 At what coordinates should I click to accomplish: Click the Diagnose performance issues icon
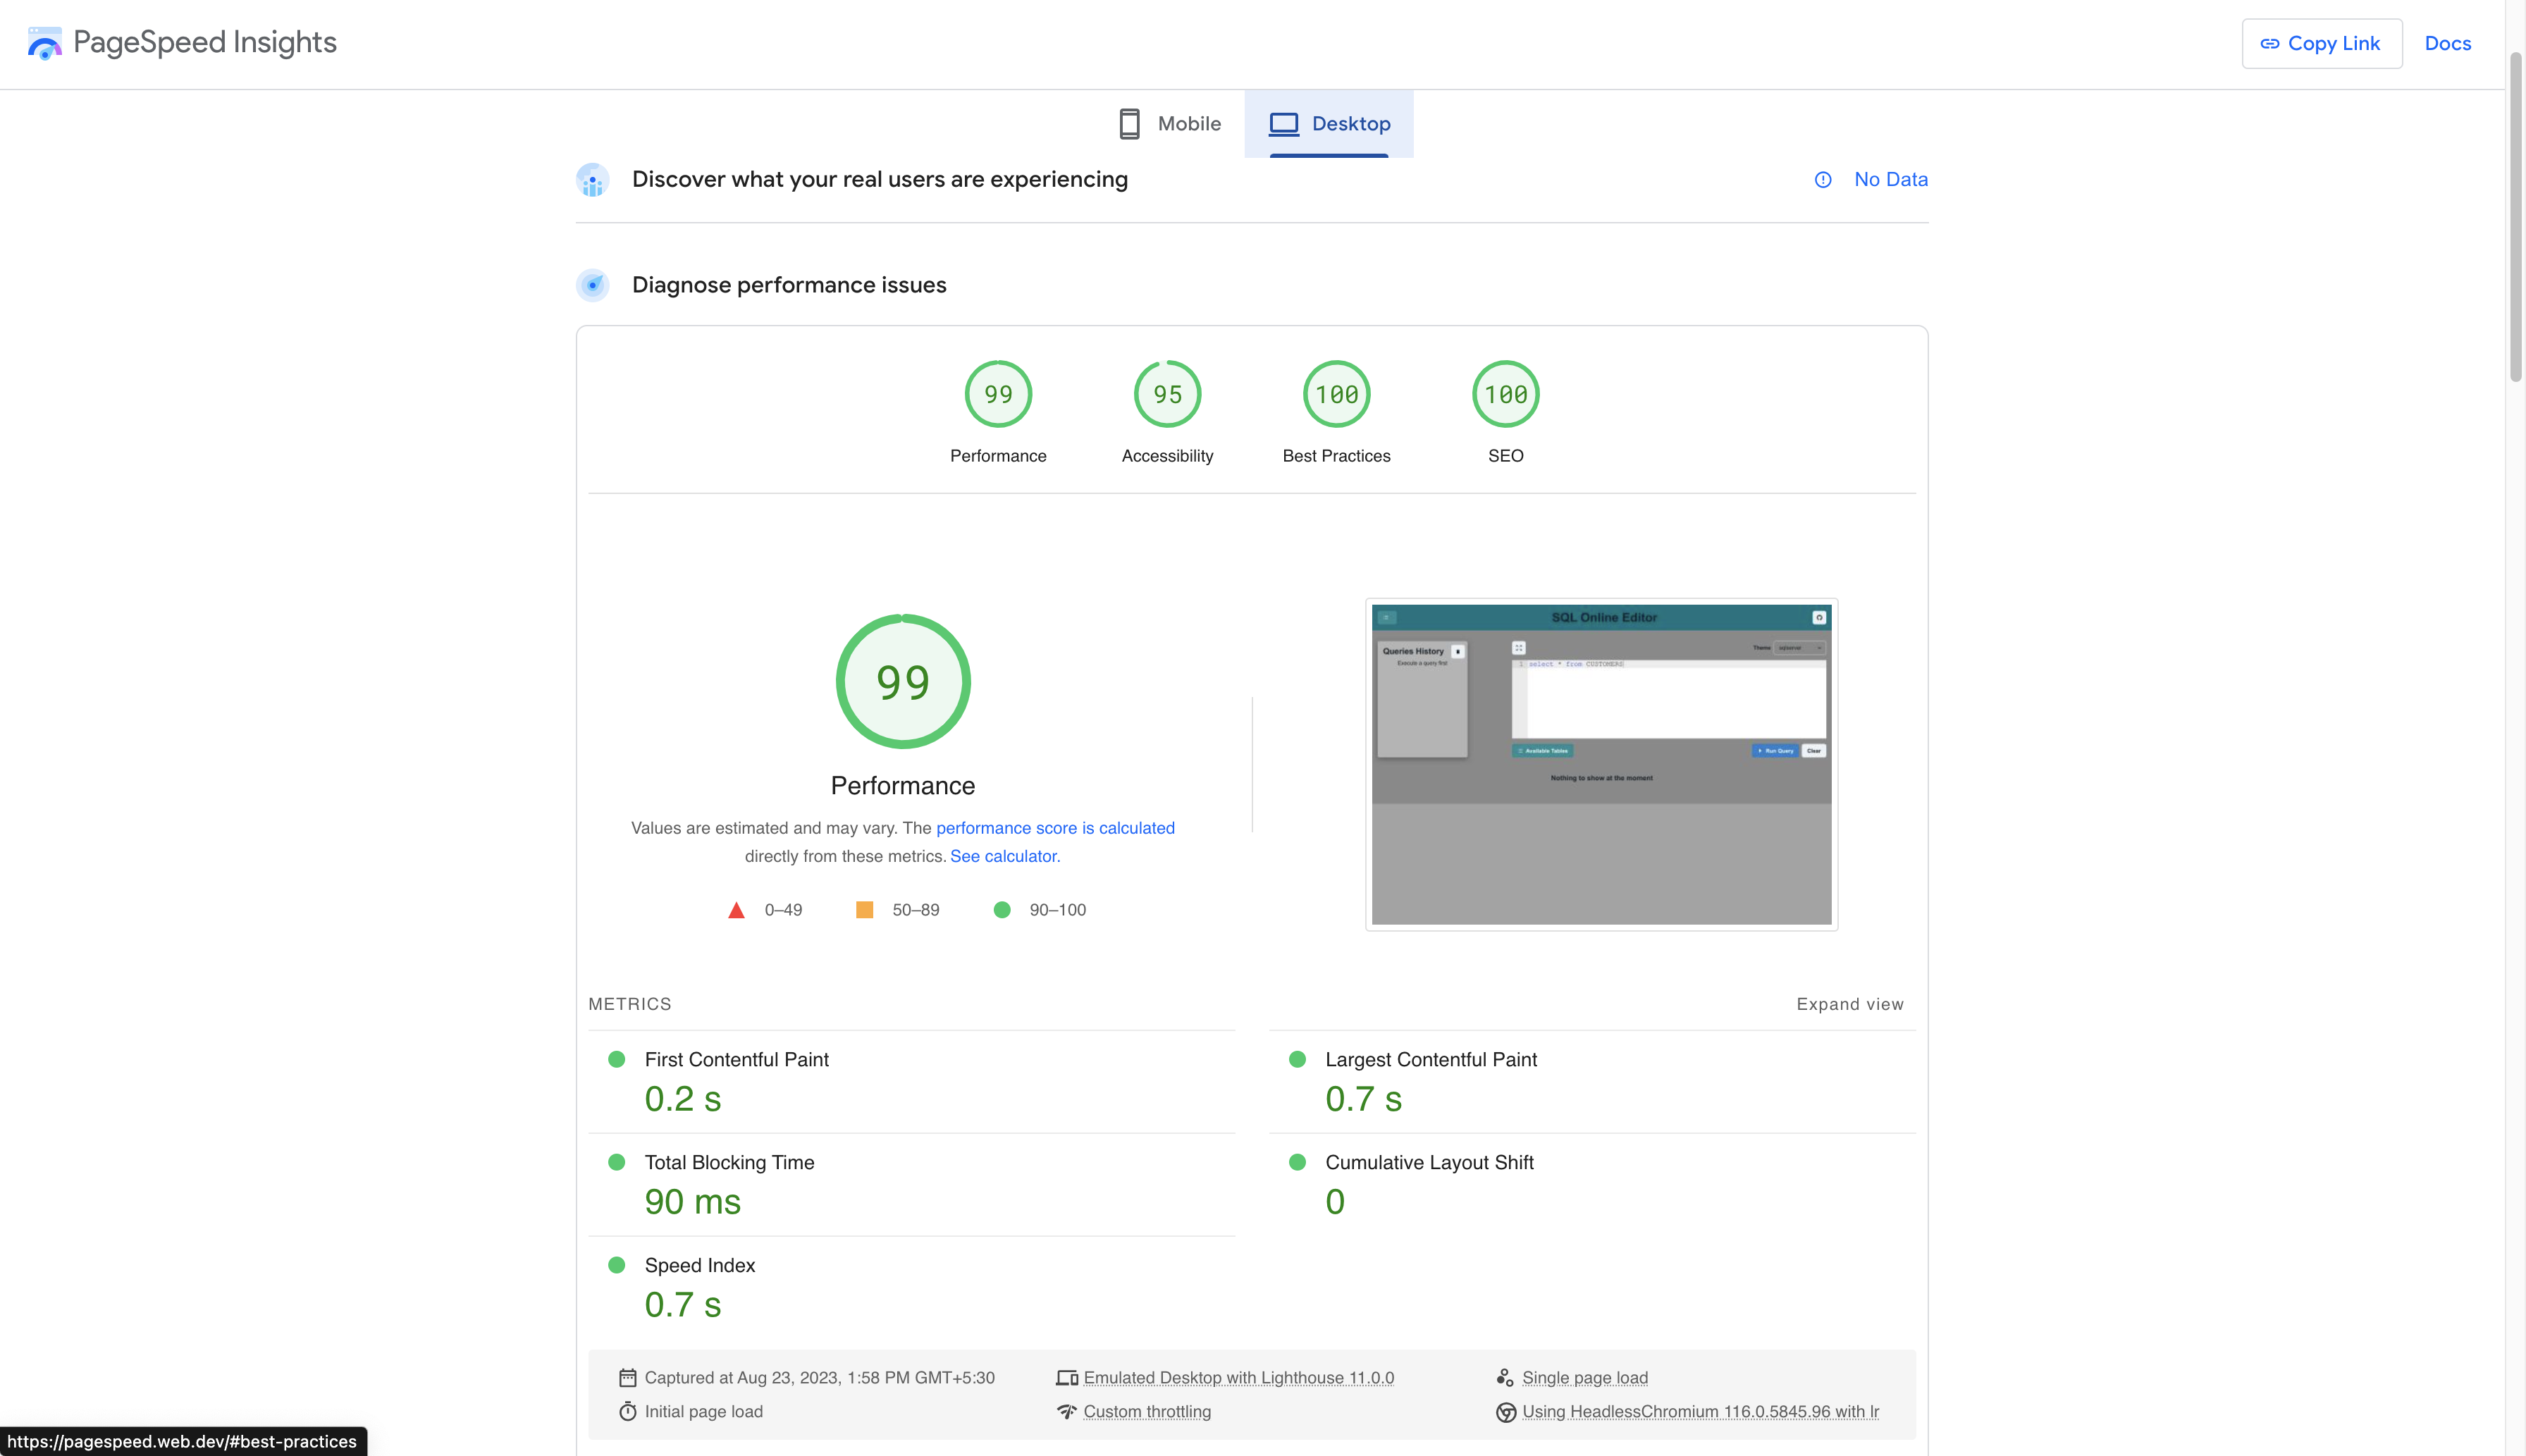click(593, 285)
